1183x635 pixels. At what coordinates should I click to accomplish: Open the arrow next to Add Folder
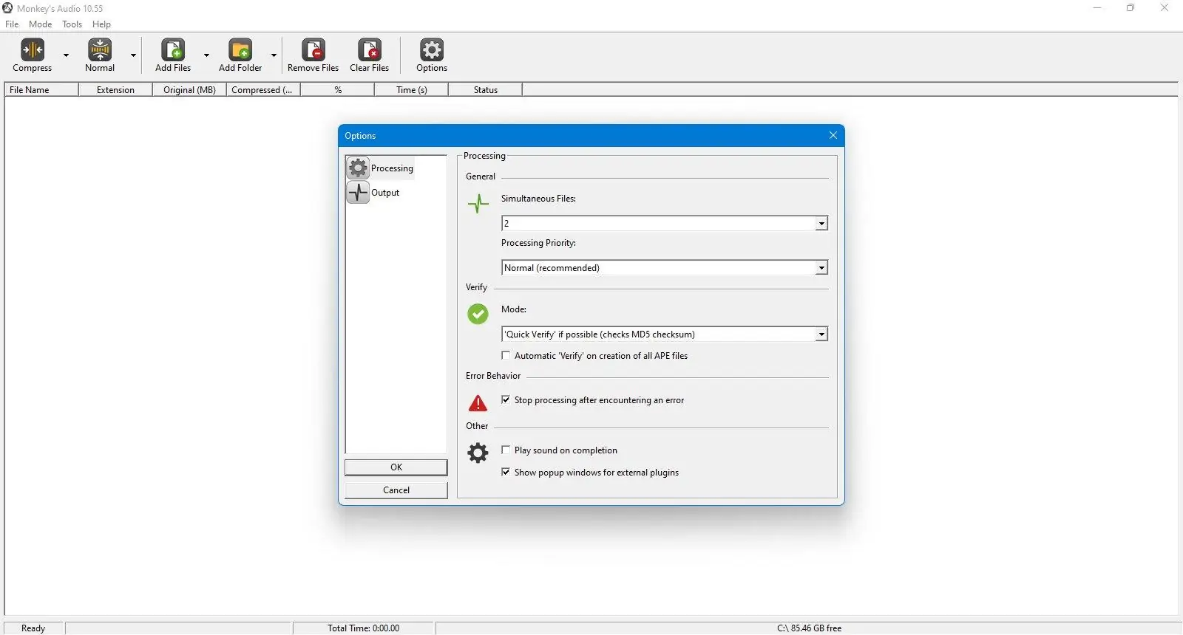[274, 55]
